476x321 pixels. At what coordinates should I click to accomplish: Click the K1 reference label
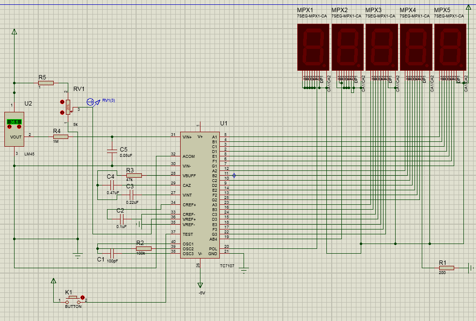click(x=69, y=292)
